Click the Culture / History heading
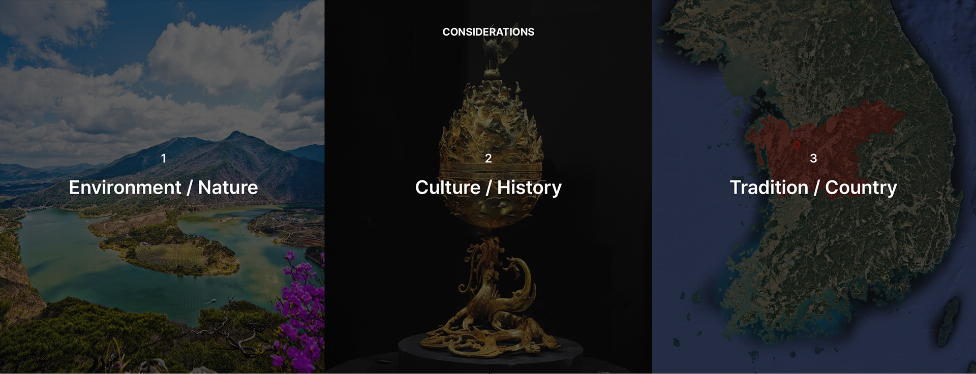The height and width of the screenshot is (374, 976). [488, 188]
